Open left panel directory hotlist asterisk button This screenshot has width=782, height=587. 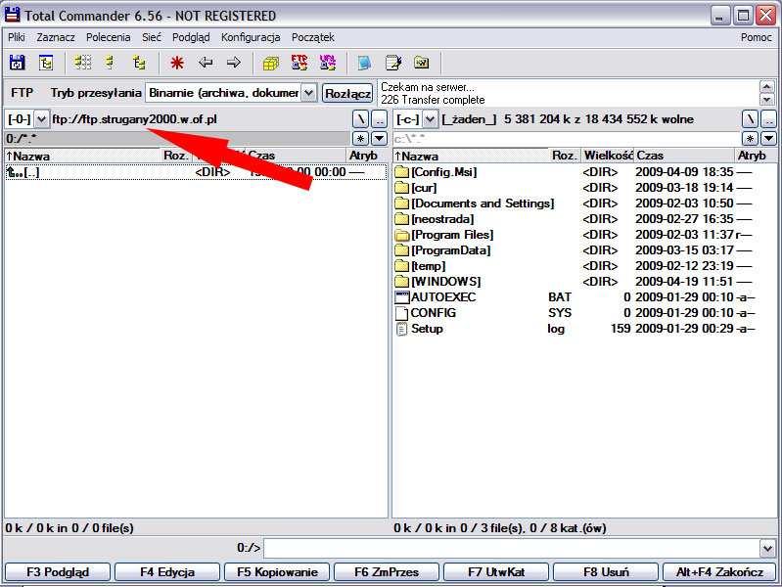[360, 139]
